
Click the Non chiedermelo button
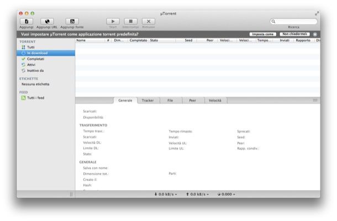pyautogui.click(x=294, y=34)
